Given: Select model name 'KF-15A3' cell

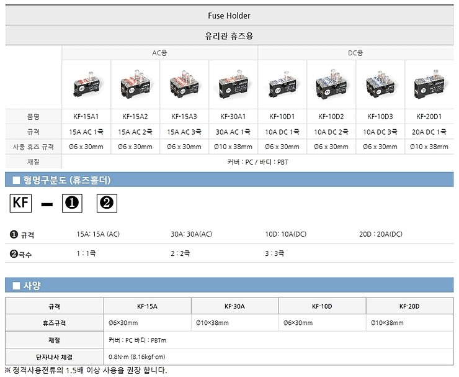Looking at the screenshot, I should 184,117.
